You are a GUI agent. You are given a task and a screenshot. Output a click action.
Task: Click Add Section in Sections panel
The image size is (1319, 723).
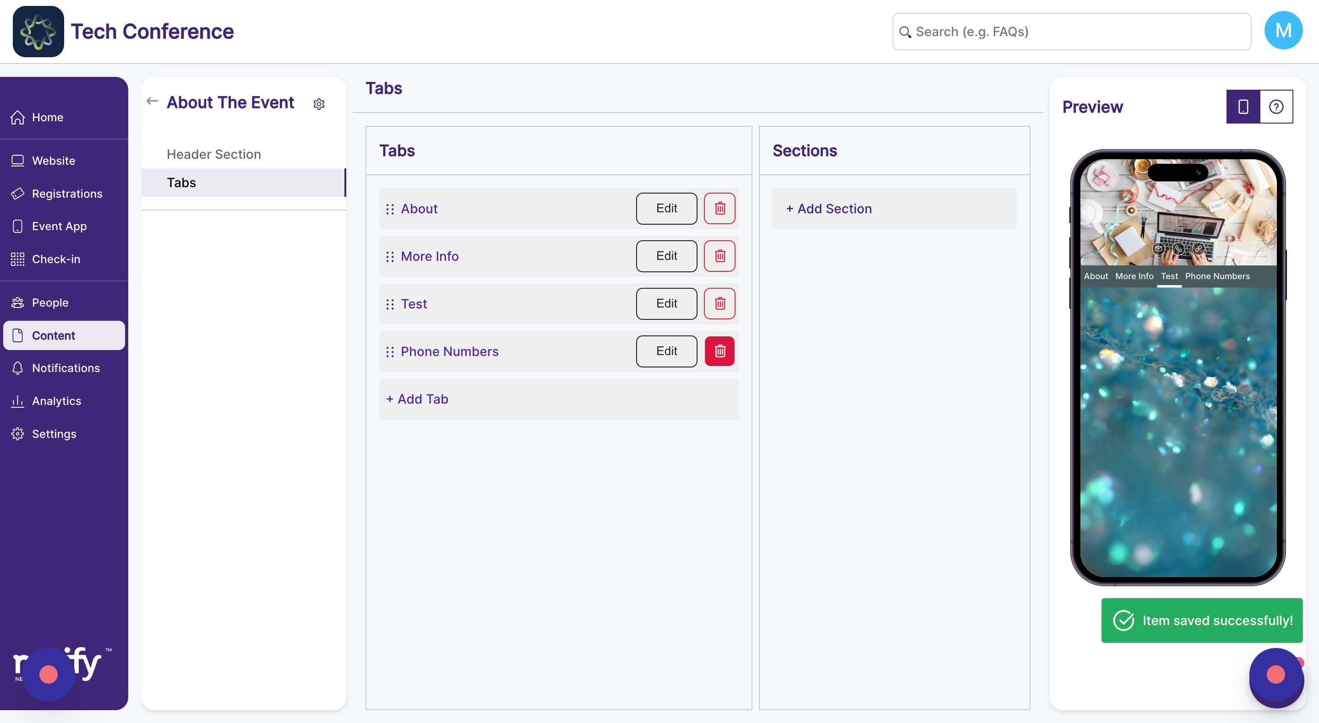tap(829, 209)
